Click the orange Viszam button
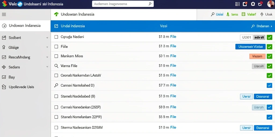This screenshot has width=275, height=137. coord(257,56)
